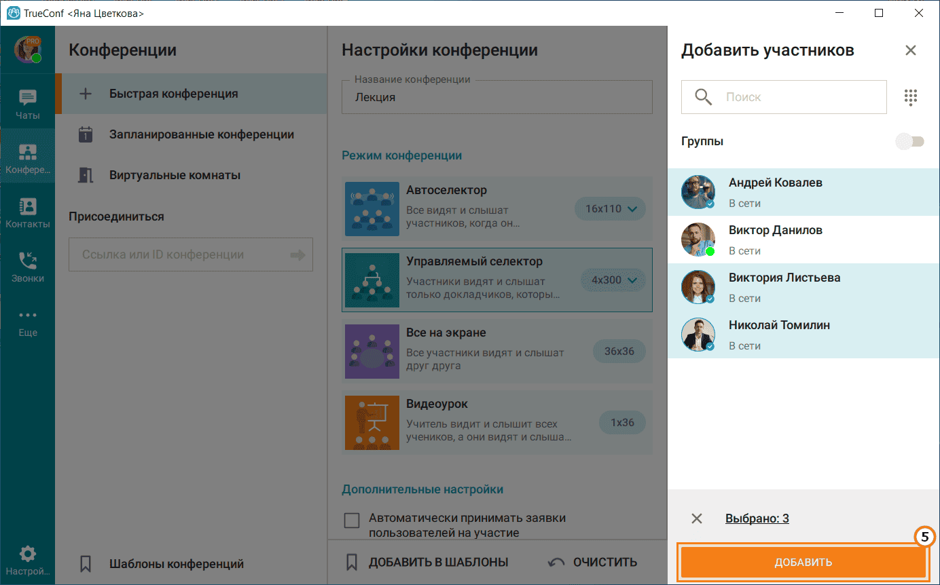Select the 1x36 Video lesson badge
940x585 pixels.
pos(622,422)
